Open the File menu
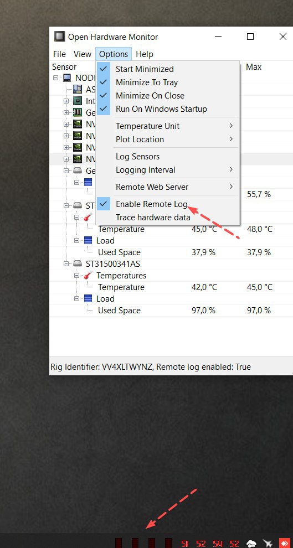Viewport: 293px width, 548px height. tap(59, 54)
